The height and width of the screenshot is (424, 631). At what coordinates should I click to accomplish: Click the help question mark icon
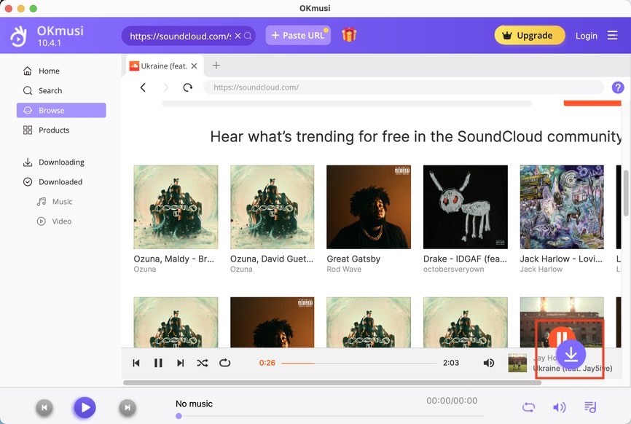(618, 87)
